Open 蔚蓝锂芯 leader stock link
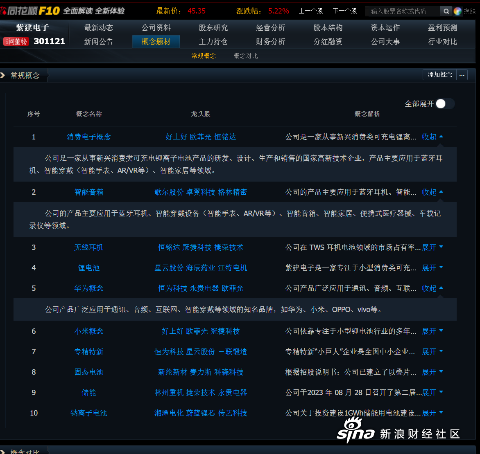480x454 pixels. click(201, 413)
